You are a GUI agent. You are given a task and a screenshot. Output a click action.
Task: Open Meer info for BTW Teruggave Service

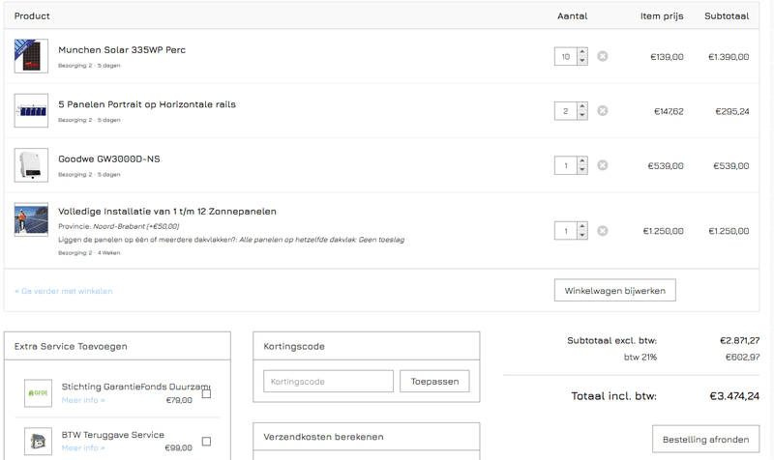[x=83, y=447]
